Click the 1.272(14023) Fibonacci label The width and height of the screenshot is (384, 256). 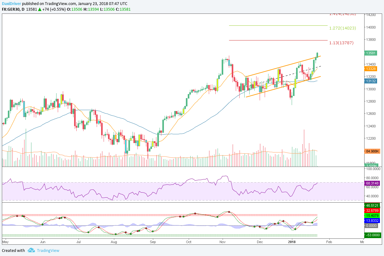(343, 28)
